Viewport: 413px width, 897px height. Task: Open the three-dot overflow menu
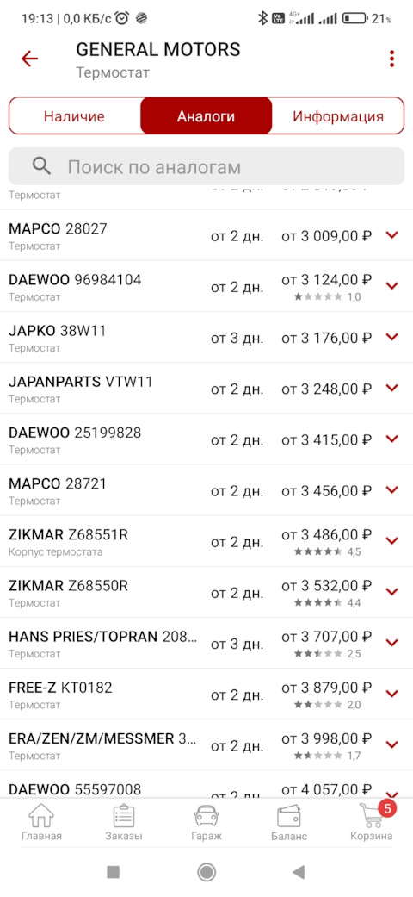pos(391,59)
